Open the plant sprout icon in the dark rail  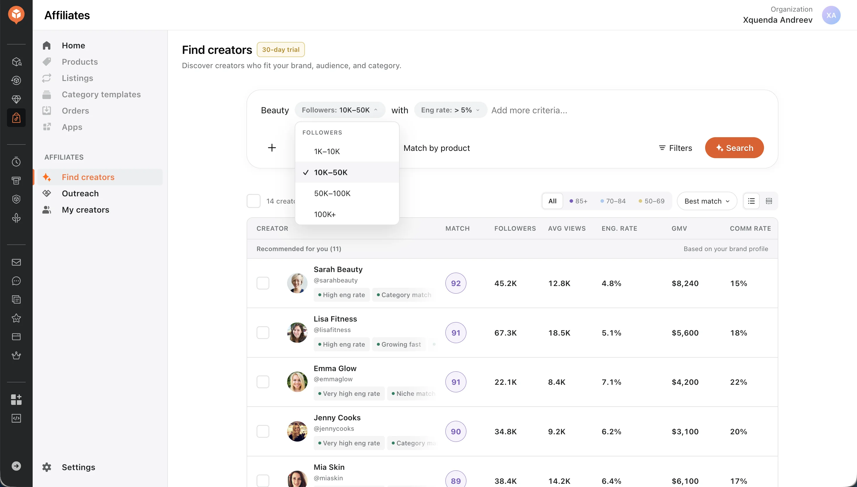(x=16, y=218)
